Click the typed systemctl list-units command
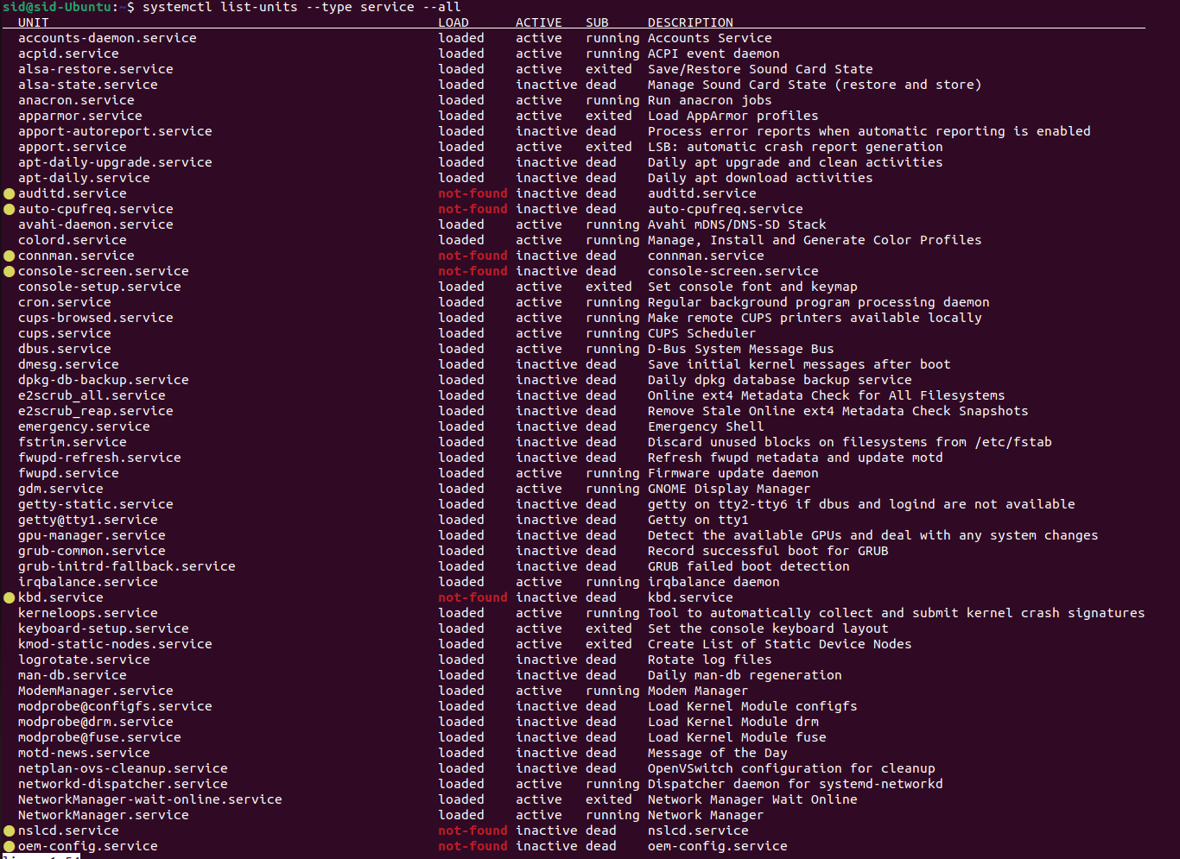The width and height of the screenshot is (1180, 859). tap(301, 7)
